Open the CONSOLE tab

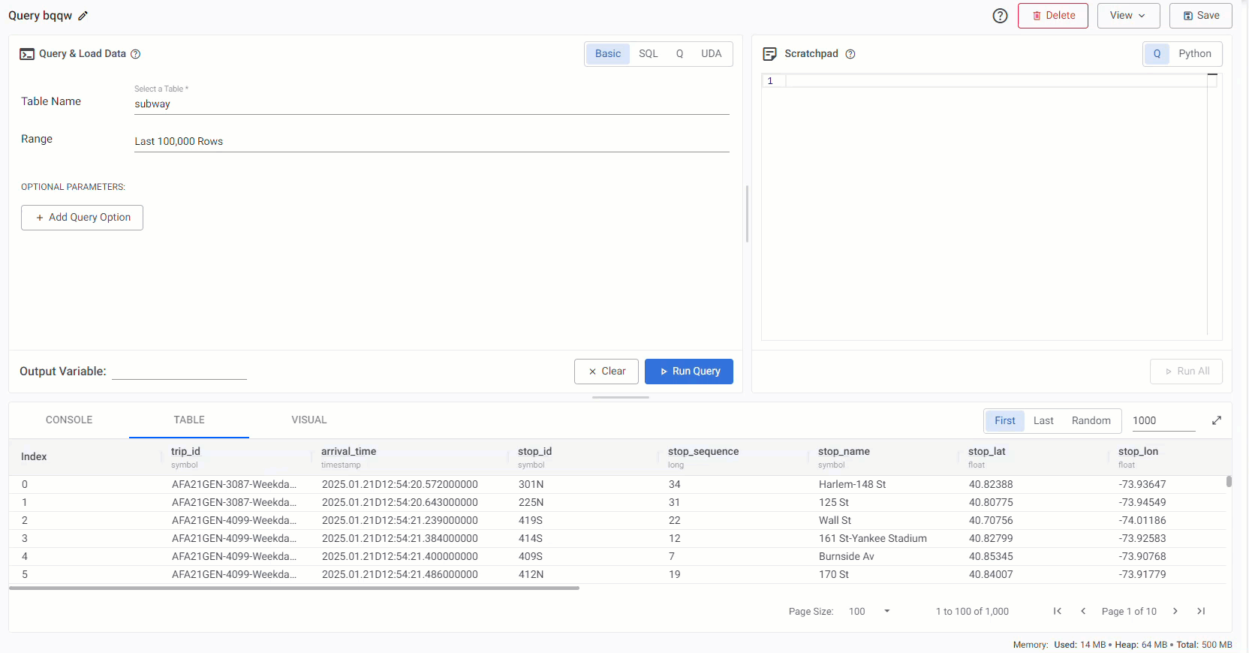[69, 420]
